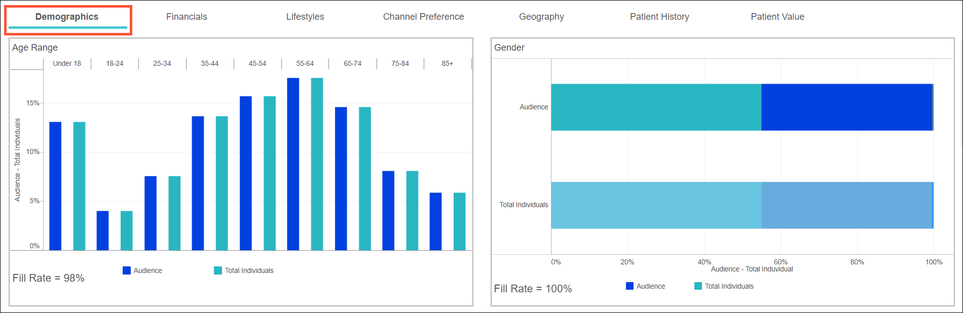Click the teal Total Individuals bar for 18-24
Image resolution: width=963 pixels, height=313 pixels.
point(127,230)
